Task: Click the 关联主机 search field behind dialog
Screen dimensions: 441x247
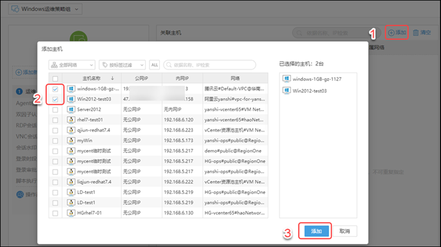Action: point(336,33)
